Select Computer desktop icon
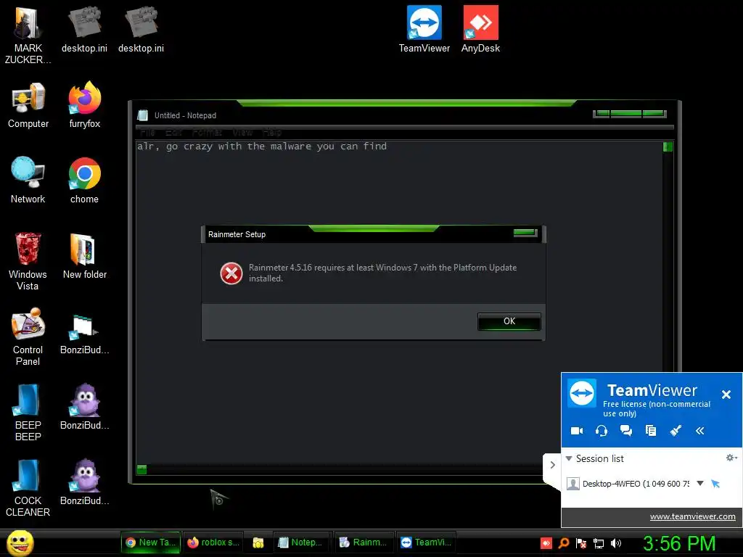743x557 pixels. pyautogui.click(x=28, y=105)
